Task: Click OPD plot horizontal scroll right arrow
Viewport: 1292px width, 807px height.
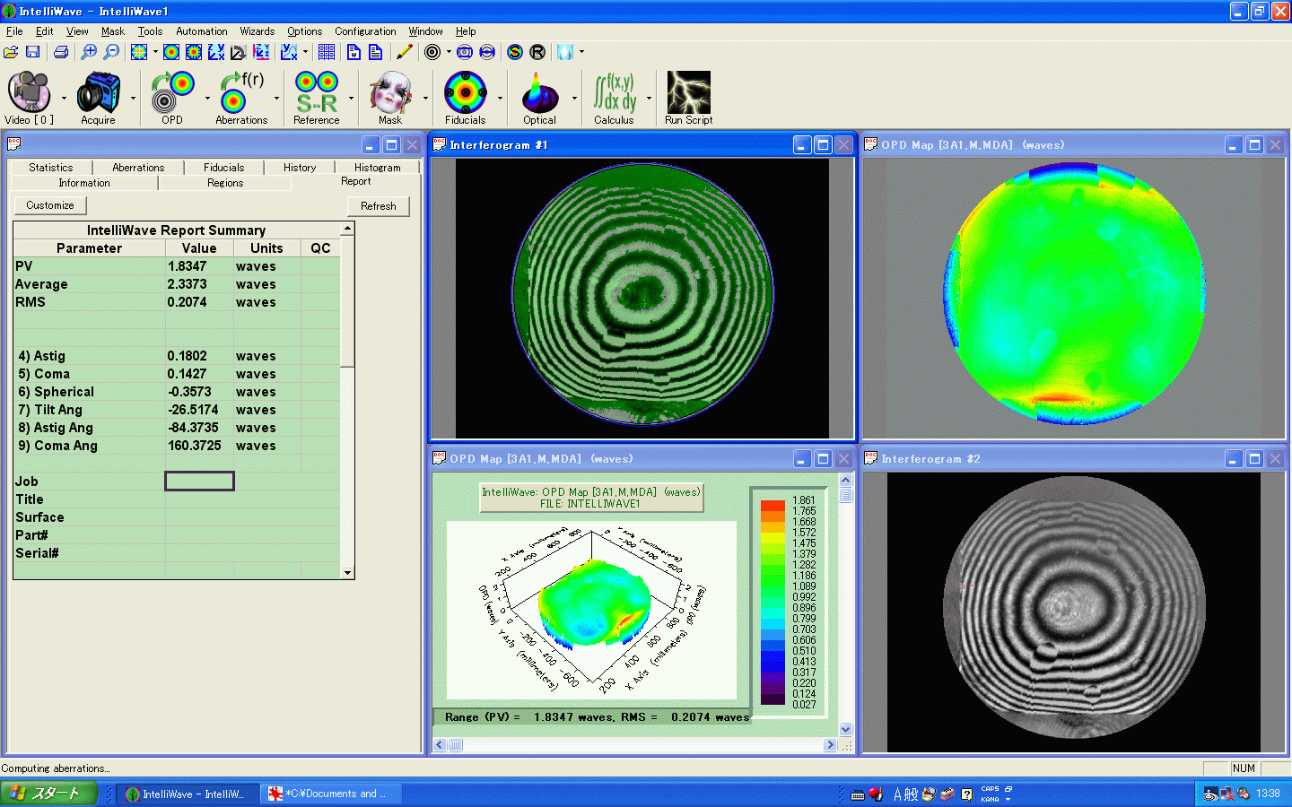Action: [830, 744]
